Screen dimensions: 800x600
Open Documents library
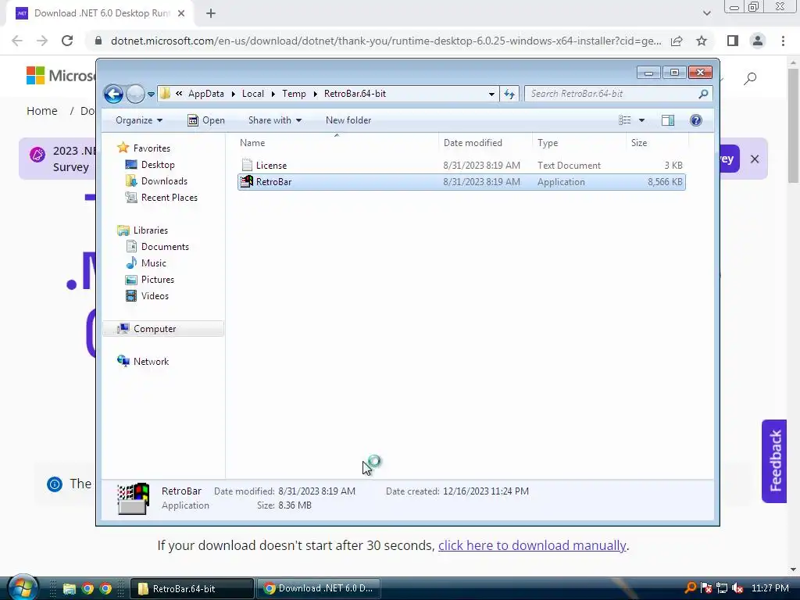click(165, 247)
